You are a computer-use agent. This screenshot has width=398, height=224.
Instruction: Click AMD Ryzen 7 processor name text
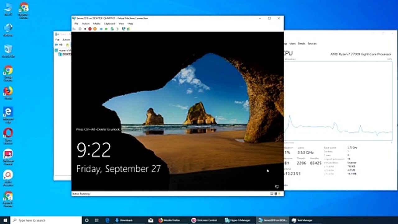pos(361,54)
